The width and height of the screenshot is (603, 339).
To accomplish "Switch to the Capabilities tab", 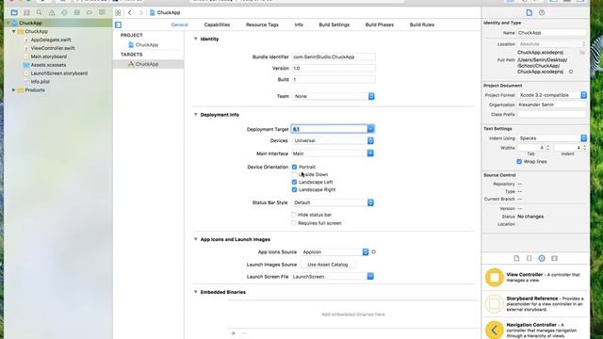I will point(217,24).
